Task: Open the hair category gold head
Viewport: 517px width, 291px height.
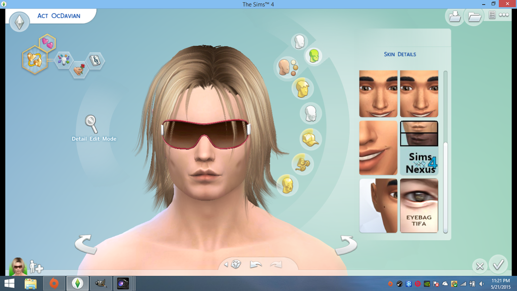Action: point(302,88)
